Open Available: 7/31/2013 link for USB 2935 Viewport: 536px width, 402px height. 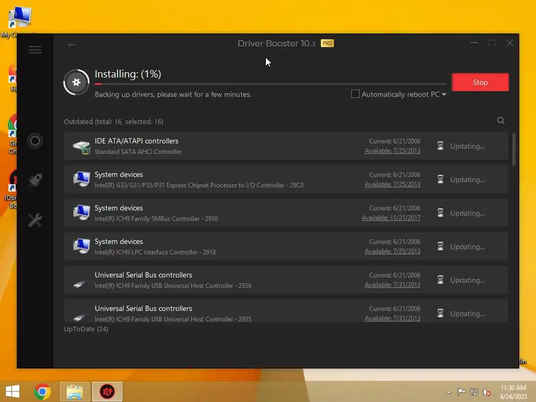393,318
